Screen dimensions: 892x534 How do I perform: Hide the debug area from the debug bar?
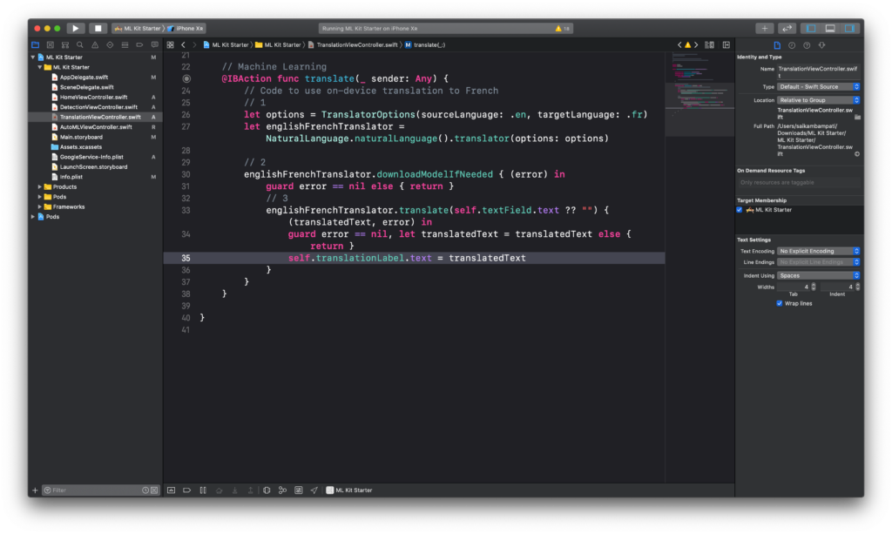171,490
